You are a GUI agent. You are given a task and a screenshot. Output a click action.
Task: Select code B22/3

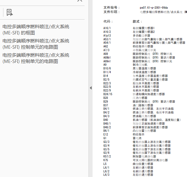tap(107, 83)
